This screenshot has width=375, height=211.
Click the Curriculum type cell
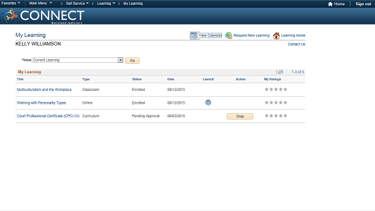click(91, 116)
